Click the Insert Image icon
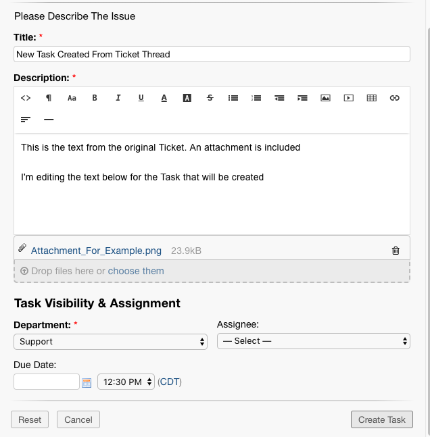430x437 pixels. pyautogui.click(x=325, y=98)
